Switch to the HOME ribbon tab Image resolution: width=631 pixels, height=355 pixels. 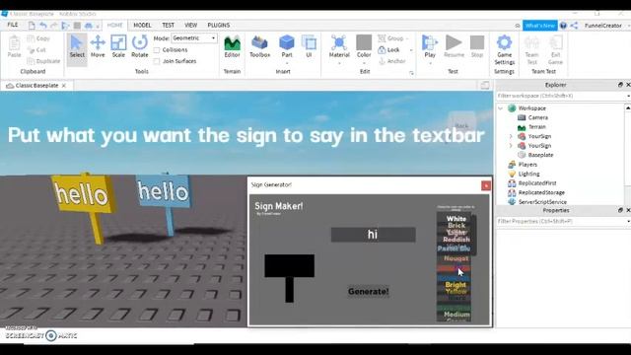click(114, 25)
